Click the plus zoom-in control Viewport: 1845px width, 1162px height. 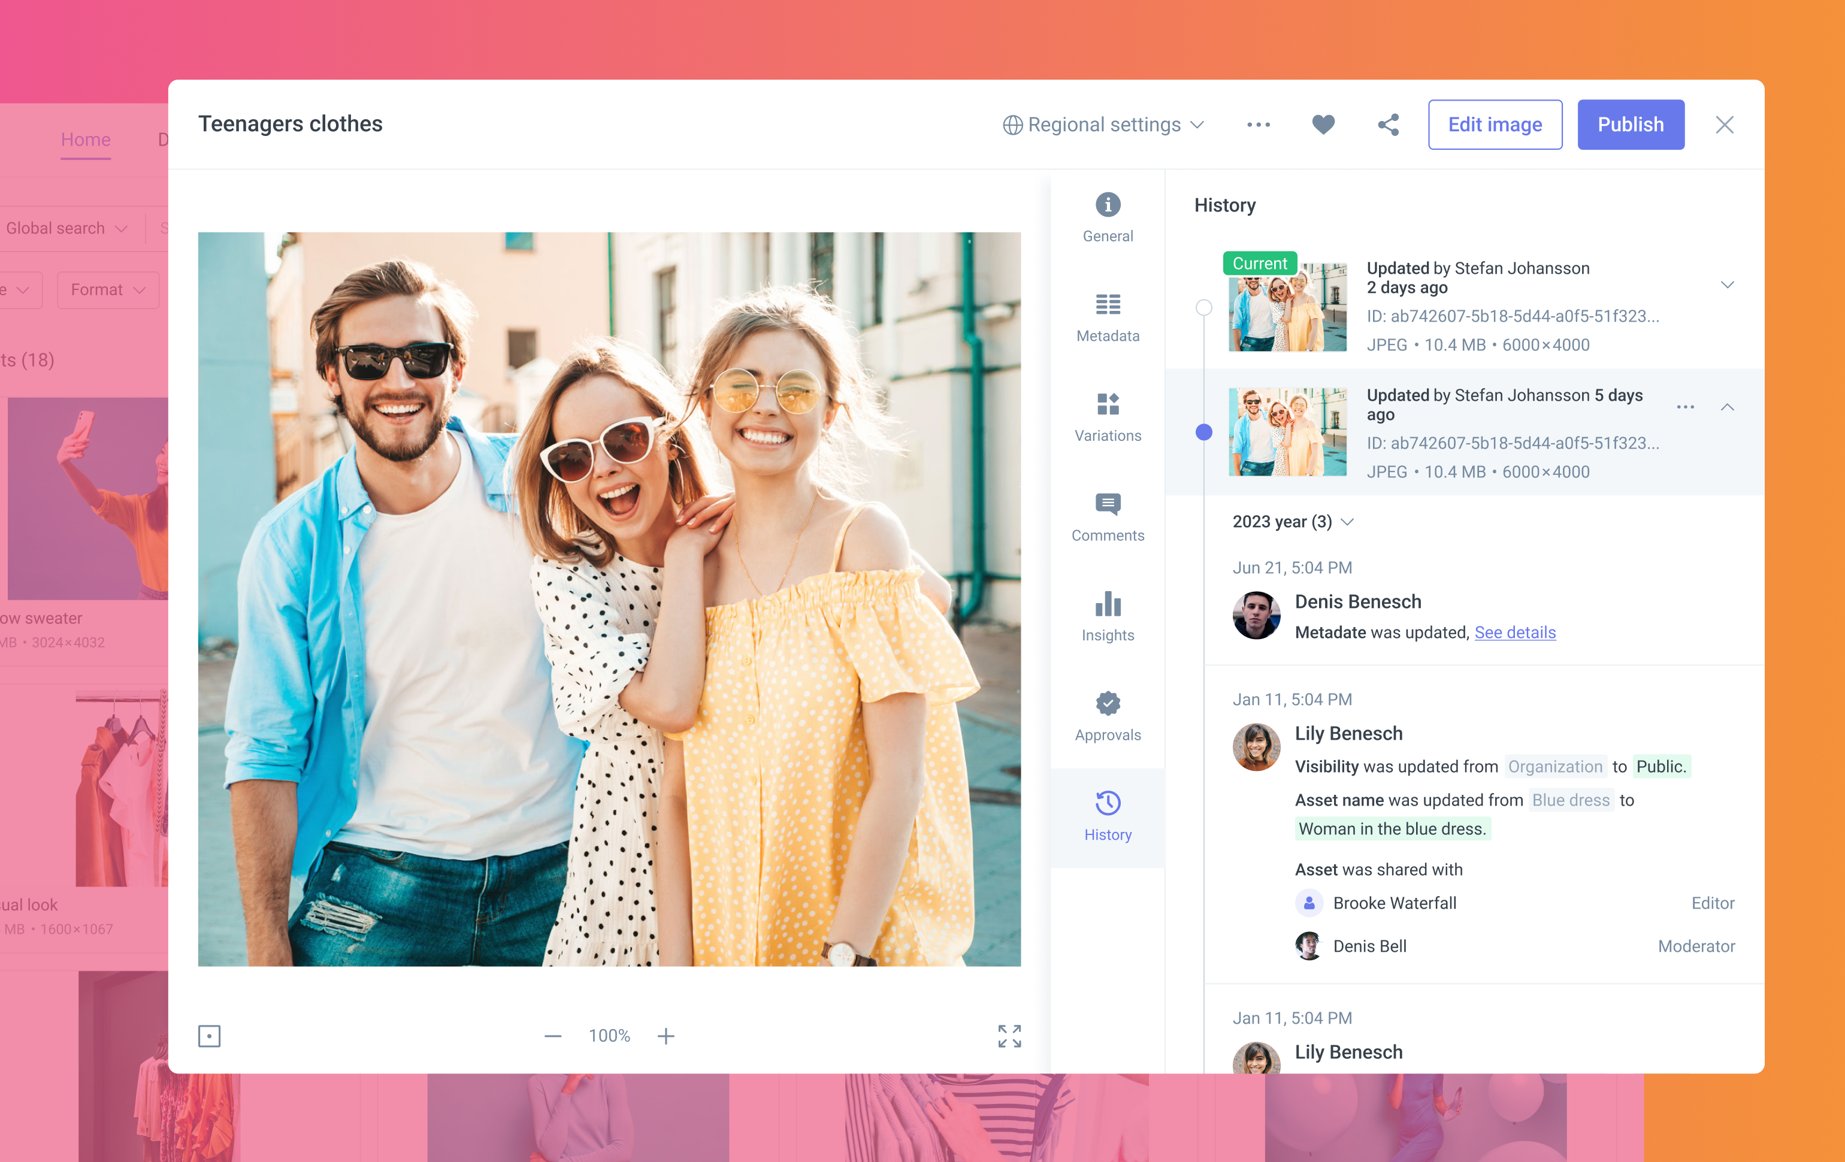(x=666, y=1036)
